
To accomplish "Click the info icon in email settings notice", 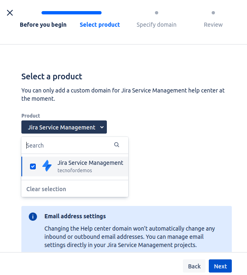I will pos(33,217).
